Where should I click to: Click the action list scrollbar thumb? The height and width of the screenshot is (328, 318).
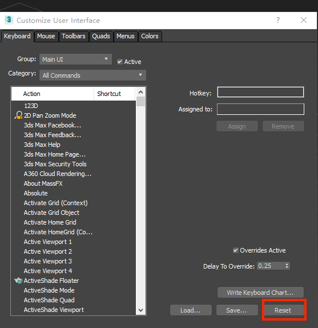click(x=141, y=102)
